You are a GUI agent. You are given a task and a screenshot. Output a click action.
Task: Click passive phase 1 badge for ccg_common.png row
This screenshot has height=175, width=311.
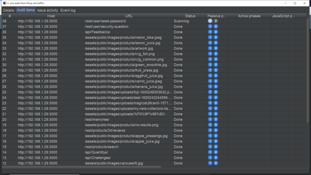tap(210, 59)
